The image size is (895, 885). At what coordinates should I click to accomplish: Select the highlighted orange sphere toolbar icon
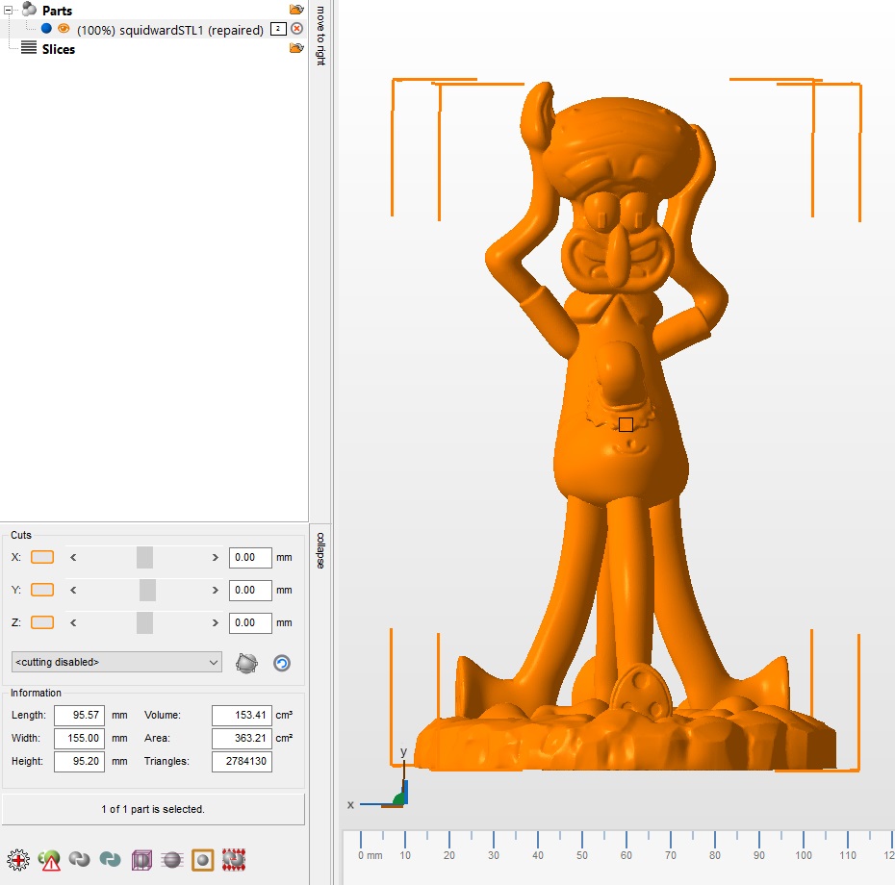point(201,859)
